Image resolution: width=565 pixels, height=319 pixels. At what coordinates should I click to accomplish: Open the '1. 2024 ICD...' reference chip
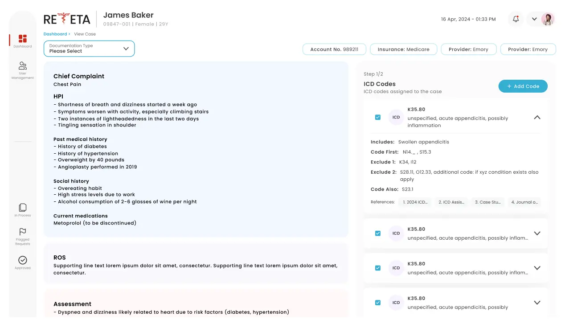tap(415, 202)
